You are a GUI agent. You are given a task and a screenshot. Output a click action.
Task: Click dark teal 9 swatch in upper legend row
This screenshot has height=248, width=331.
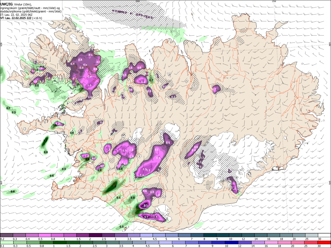coord(223,235)
